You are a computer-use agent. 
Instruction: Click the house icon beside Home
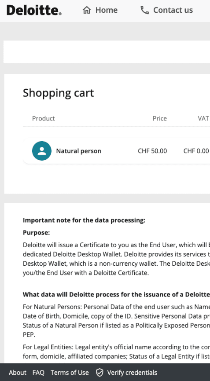click(x=87, y=10)
